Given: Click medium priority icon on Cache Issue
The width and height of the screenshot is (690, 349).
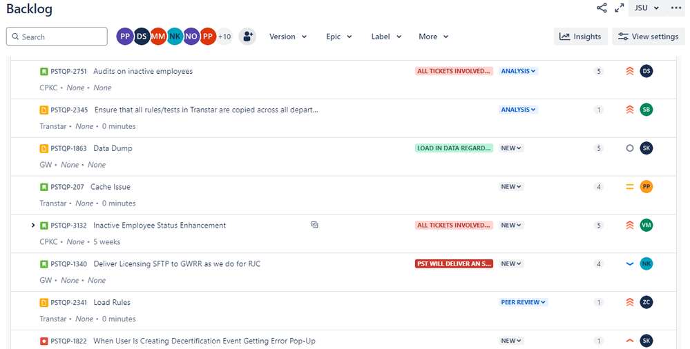Looking at the screenshot, I should 630,187.
